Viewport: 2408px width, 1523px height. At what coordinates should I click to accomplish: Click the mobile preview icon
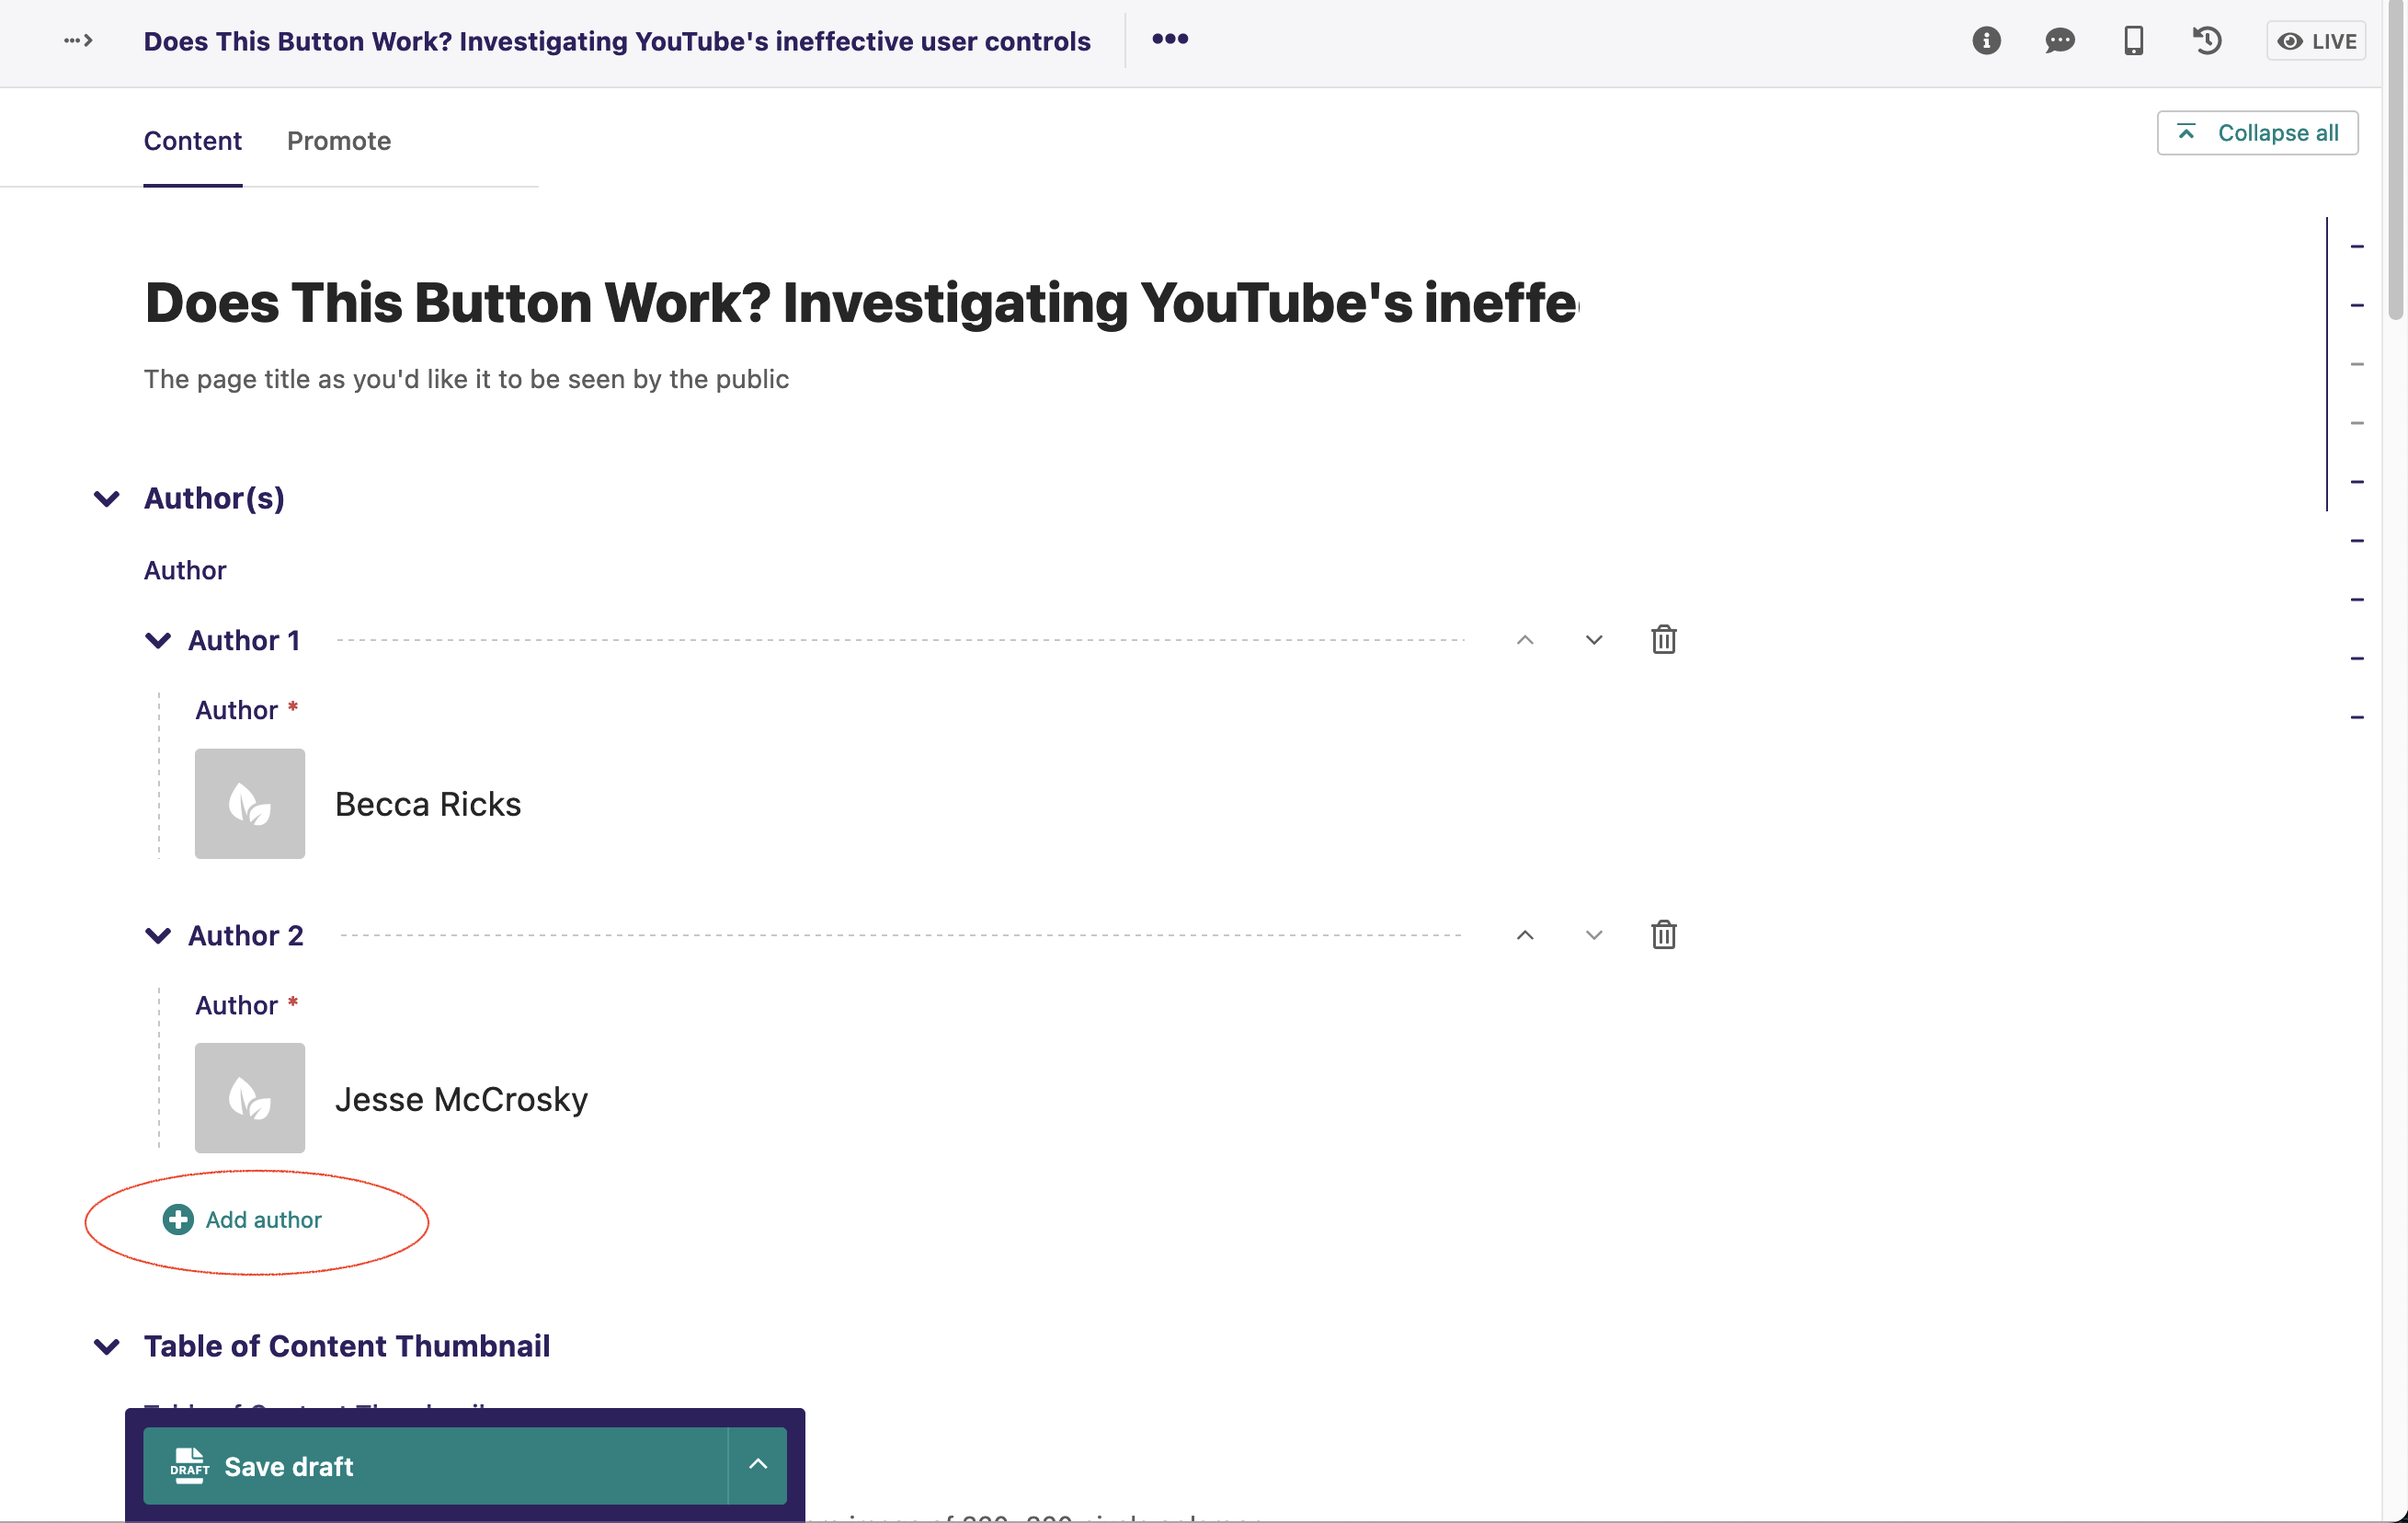[2133, 39]
